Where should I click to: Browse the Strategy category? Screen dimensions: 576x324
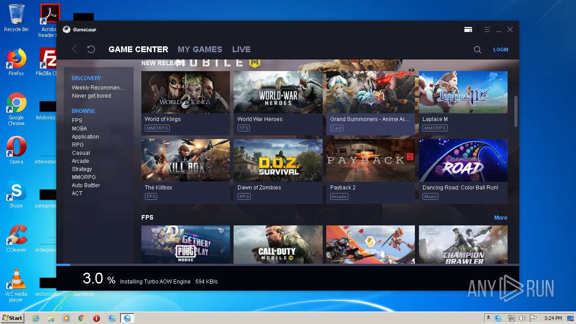82,169
